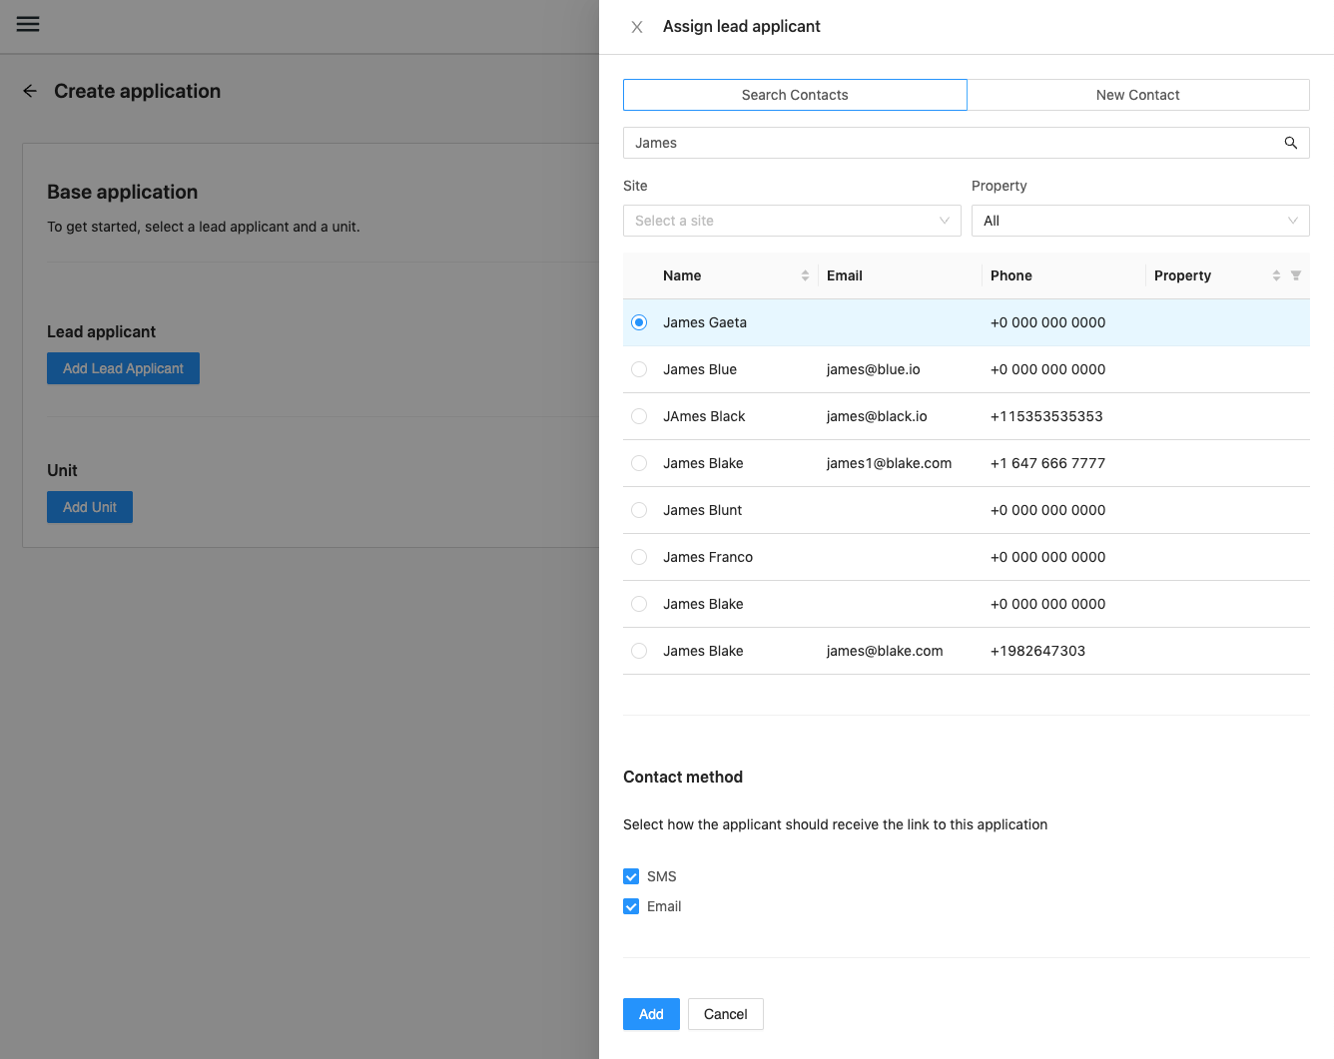Image resolution: width=1334 pixels, height=1059 pixels.
Task: Go back using the arrow beside Create application
Action: coord(30,91)
